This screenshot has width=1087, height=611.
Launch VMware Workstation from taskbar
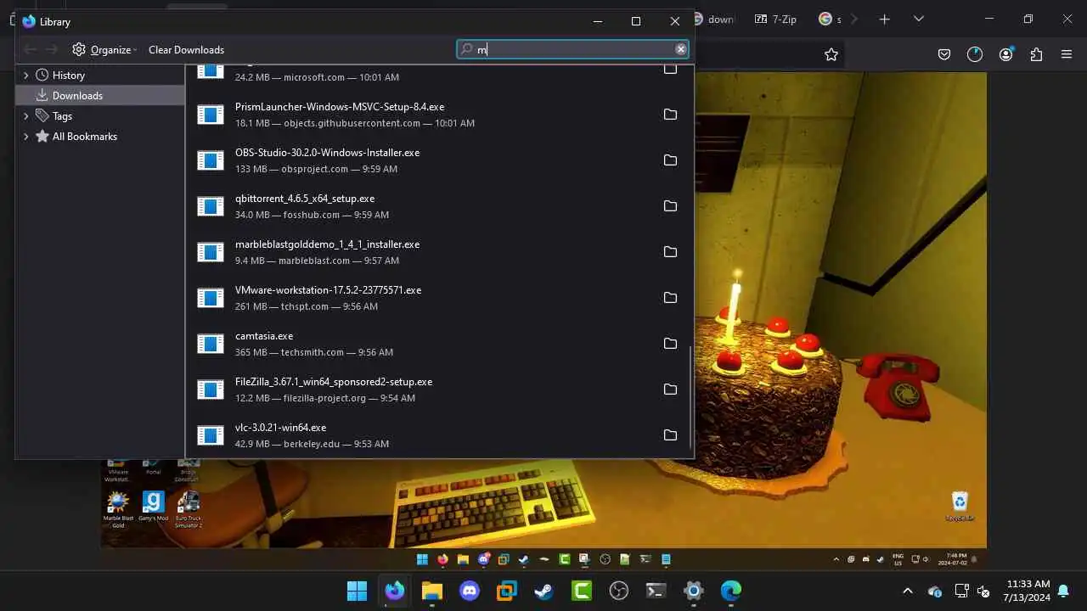507,591
